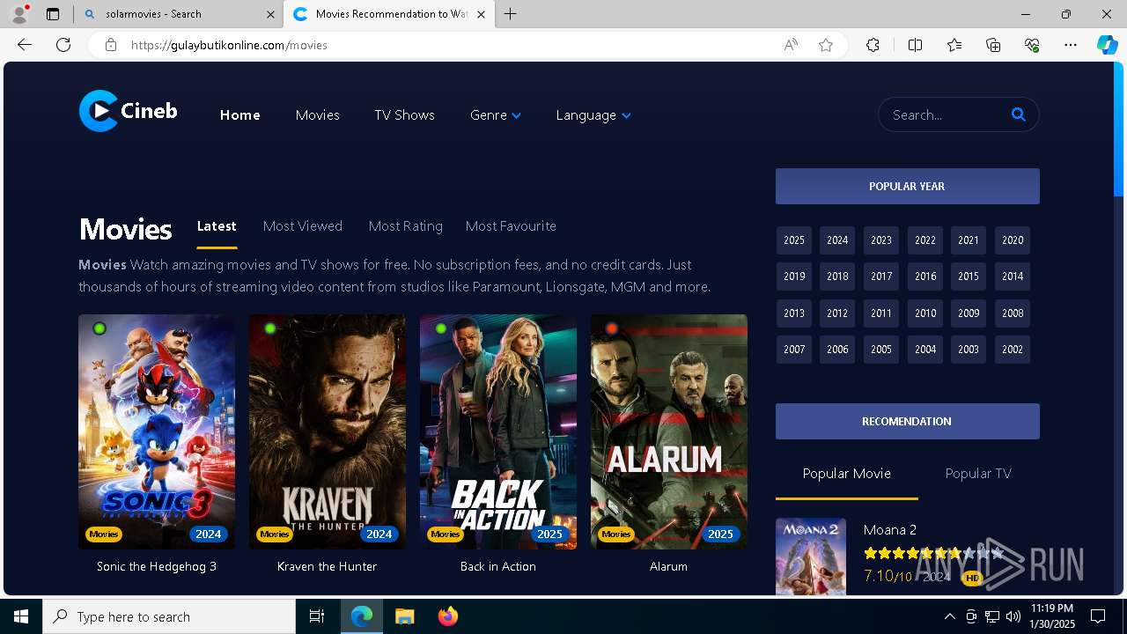The width and height of the screenshot is (1127, 634).
Task: Open Windows Start menu
Action: (x=21, y=616)
